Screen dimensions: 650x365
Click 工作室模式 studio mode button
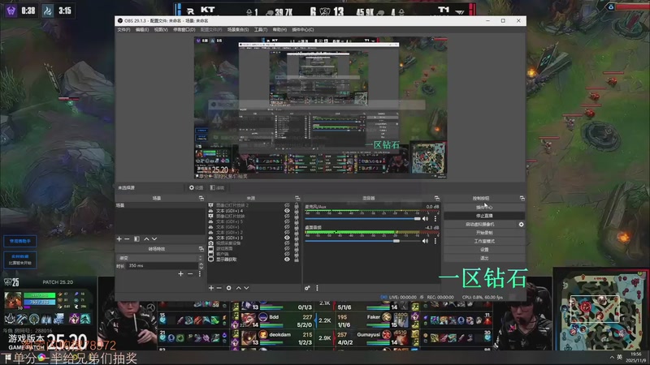[484, 241]
